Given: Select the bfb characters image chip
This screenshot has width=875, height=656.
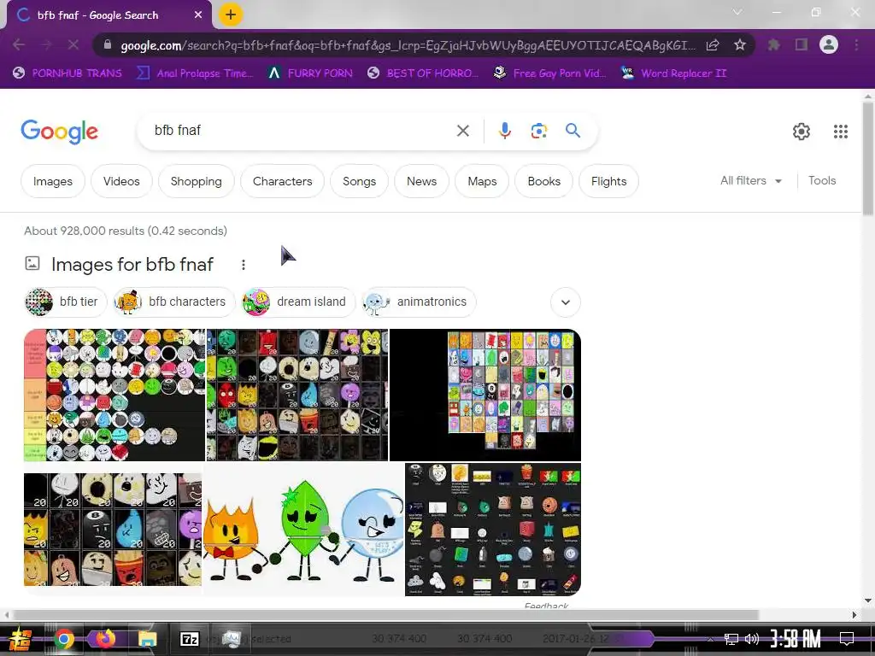Looking at the screenshot, I should [x=173, y=302].
